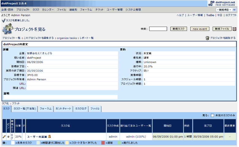239x147 pixels.
Task: Click the ユーザーの追加 task name link
Action: pos(37,137)
